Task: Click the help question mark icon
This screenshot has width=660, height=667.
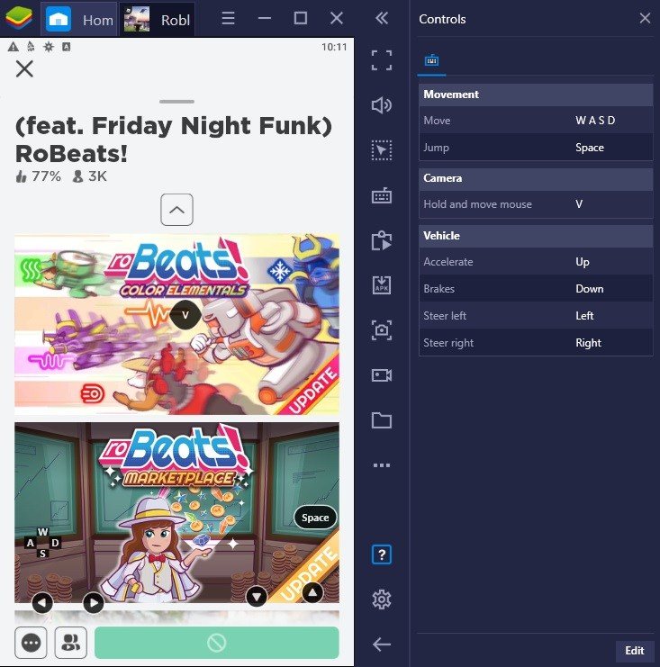Action: (x=382, y=554)
